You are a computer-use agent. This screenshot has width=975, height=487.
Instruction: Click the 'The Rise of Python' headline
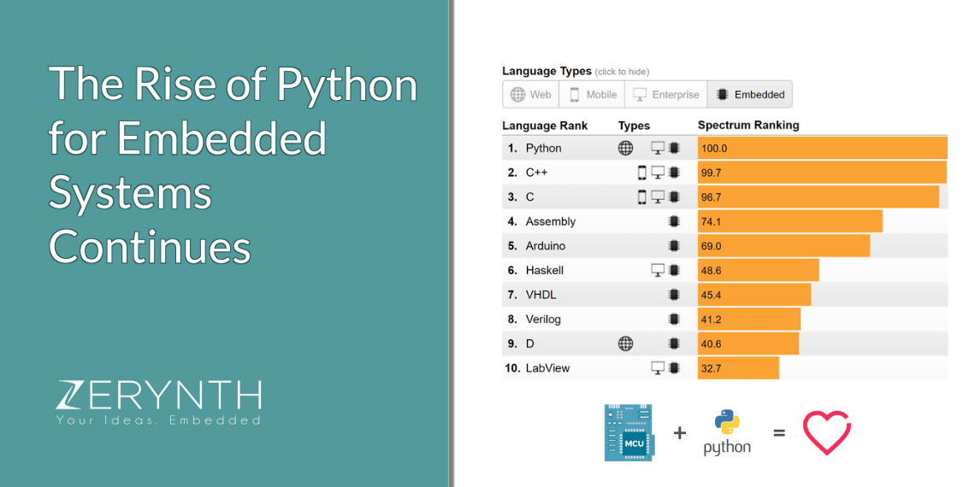point(233,85)
